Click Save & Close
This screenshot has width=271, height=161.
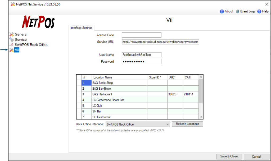point(229,156)
